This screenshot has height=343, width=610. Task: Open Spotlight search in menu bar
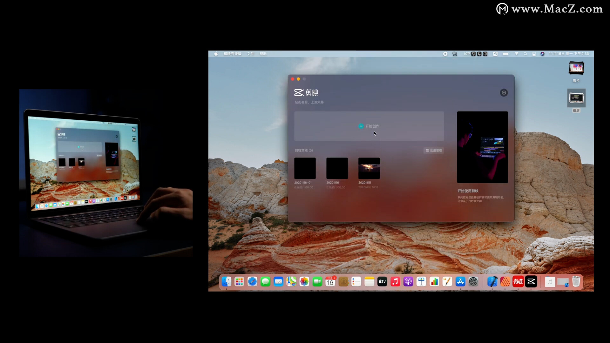click(525, 54)
